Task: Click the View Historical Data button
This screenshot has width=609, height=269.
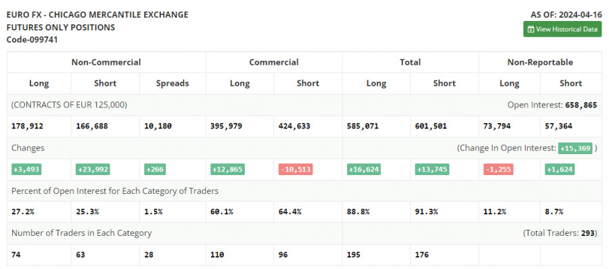Action: pyautogui.click(x=562, y=29)
